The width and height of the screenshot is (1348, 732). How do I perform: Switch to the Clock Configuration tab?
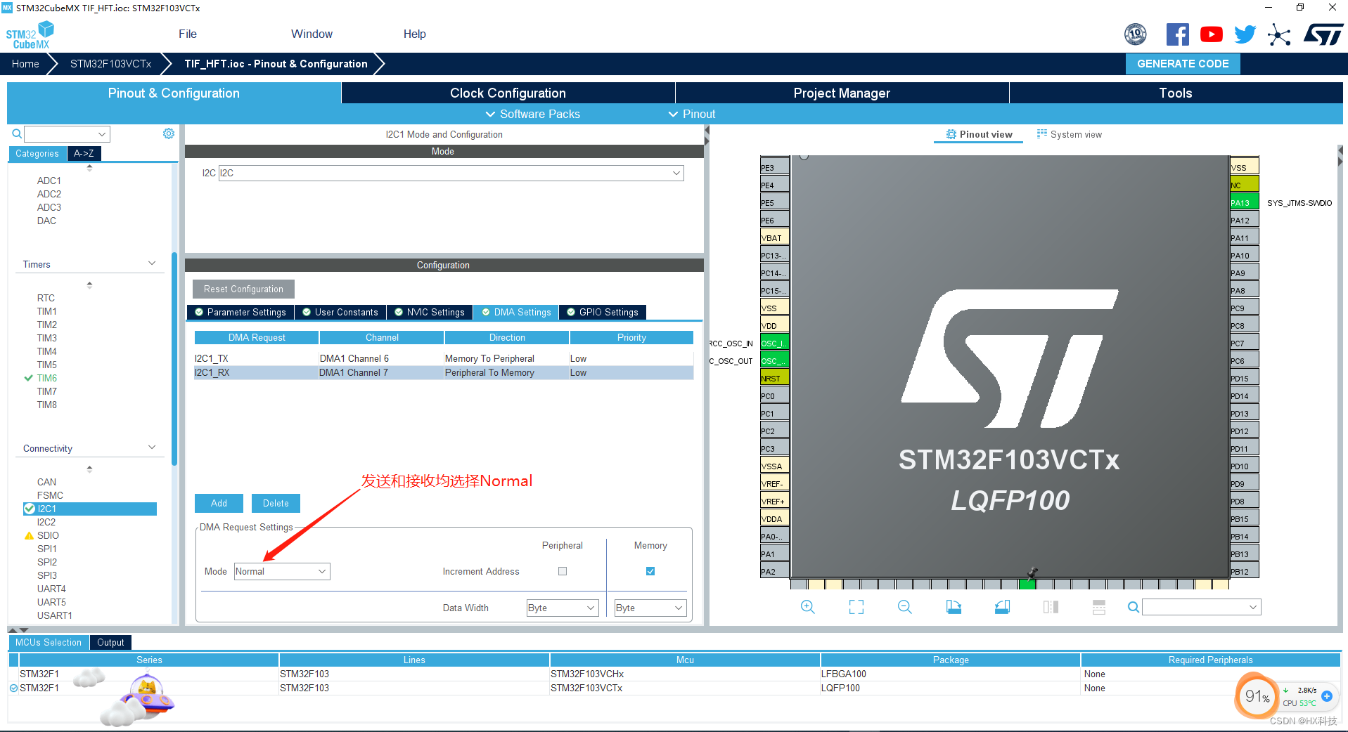coord(508,93)
